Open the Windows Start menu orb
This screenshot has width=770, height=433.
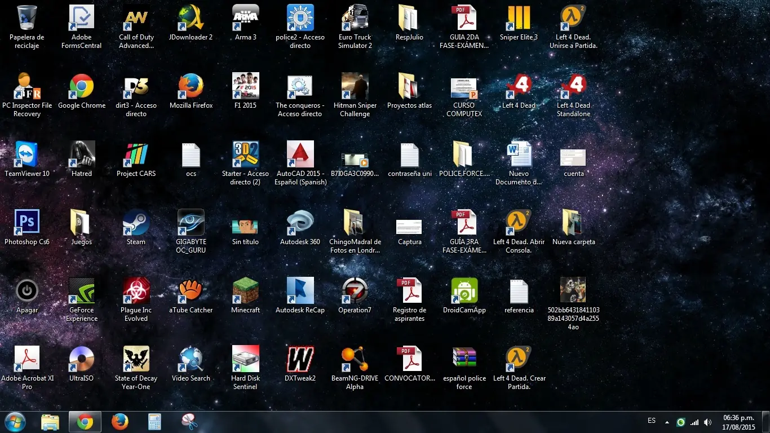coord(15,422)
